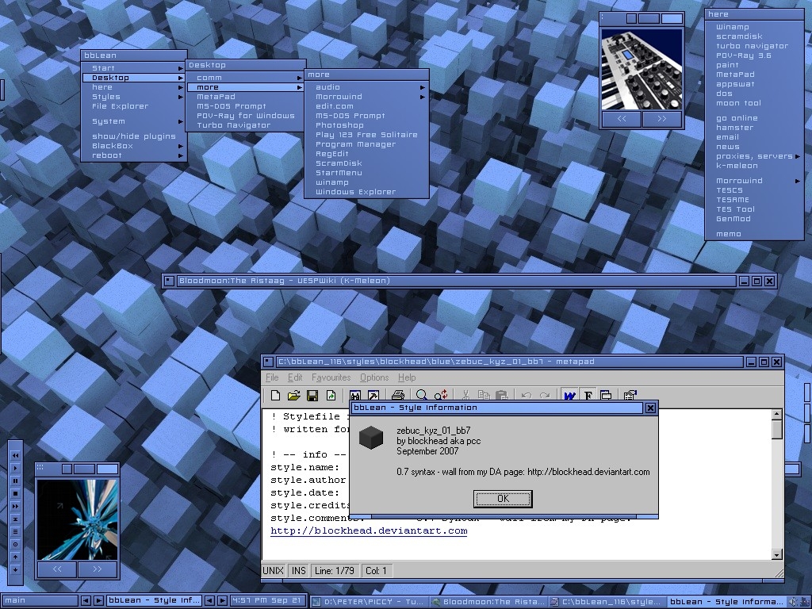The height and width of the screenshot is (609, 812).
Task: Click the playlist lines icon on player bar
Action: coord(16,531)
